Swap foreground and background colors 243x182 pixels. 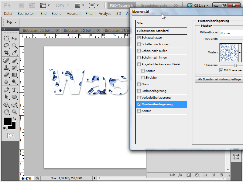tap(15, 119)
